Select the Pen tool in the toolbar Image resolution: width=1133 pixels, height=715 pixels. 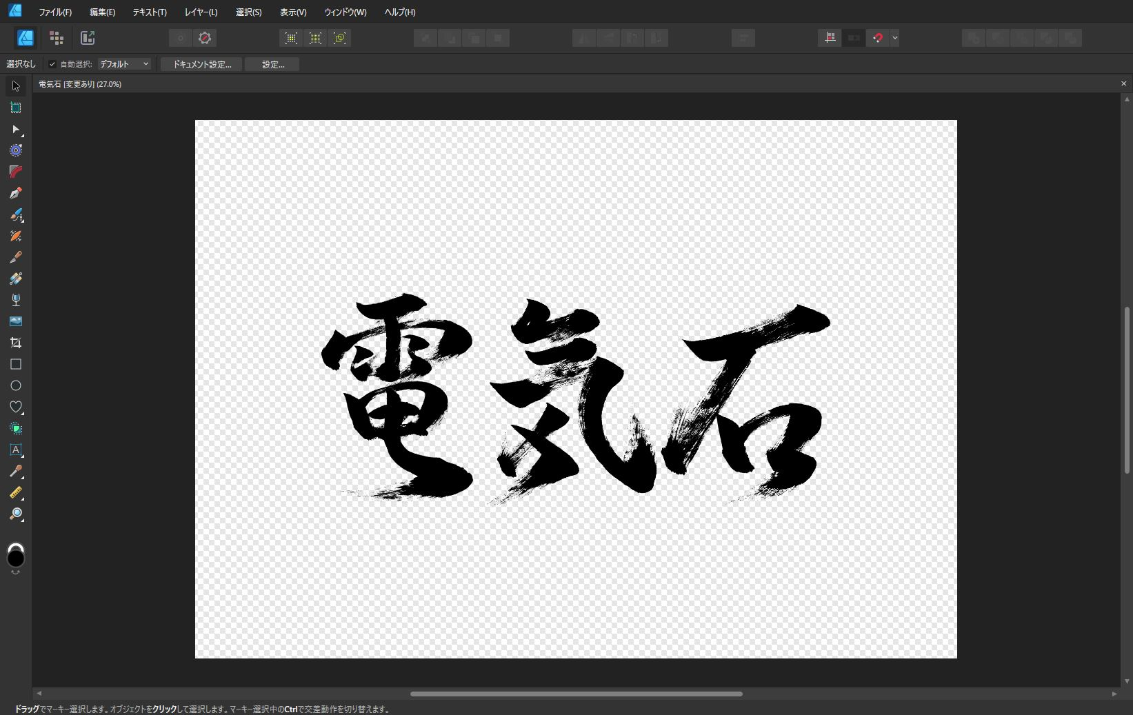(x=16, y=193)
